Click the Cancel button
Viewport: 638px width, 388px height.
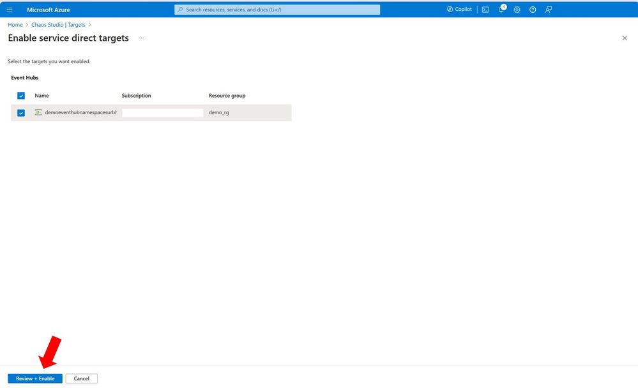pos(81,378)
